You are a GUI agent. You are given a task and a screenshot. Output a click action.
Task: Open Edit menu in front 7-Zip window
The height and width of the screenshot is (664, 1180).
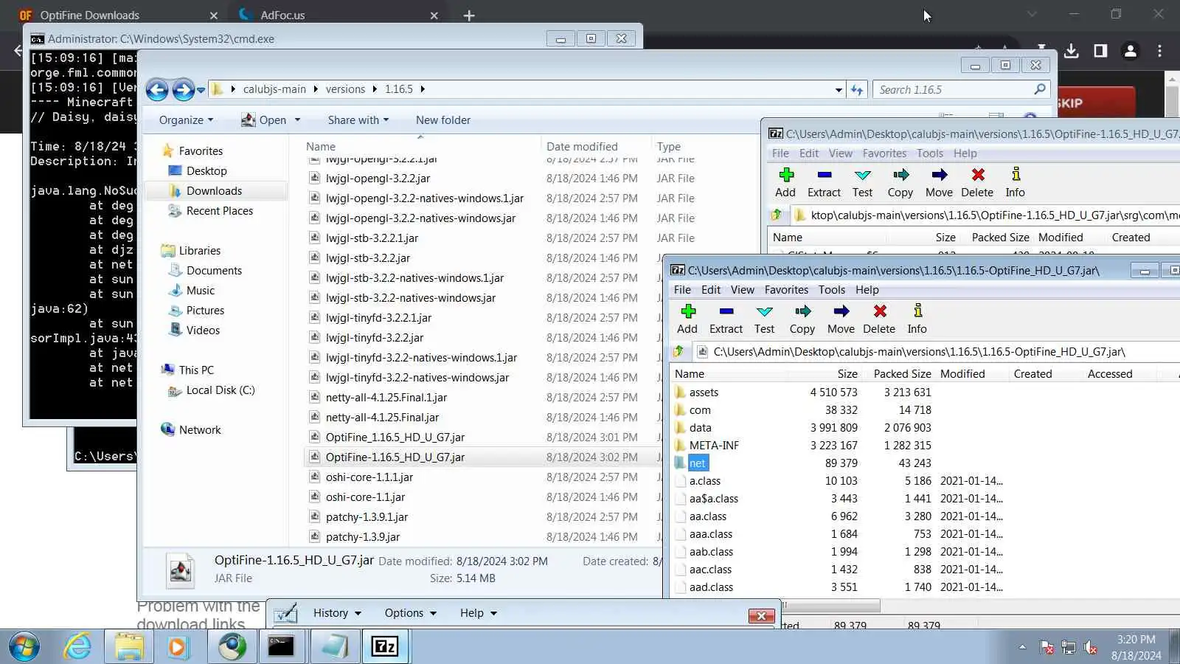tap(711, 290)
